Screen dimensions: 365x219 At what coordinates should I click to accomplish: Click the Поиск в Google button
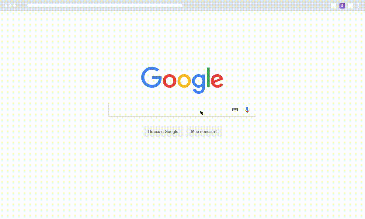coord(163,131)
